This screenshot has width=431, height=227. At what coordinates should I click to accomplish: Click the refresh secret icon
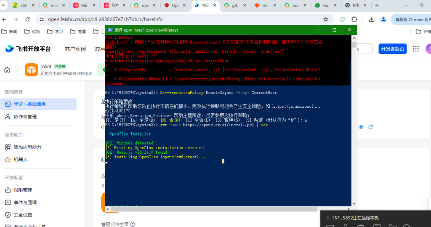[x=371, y=127]
